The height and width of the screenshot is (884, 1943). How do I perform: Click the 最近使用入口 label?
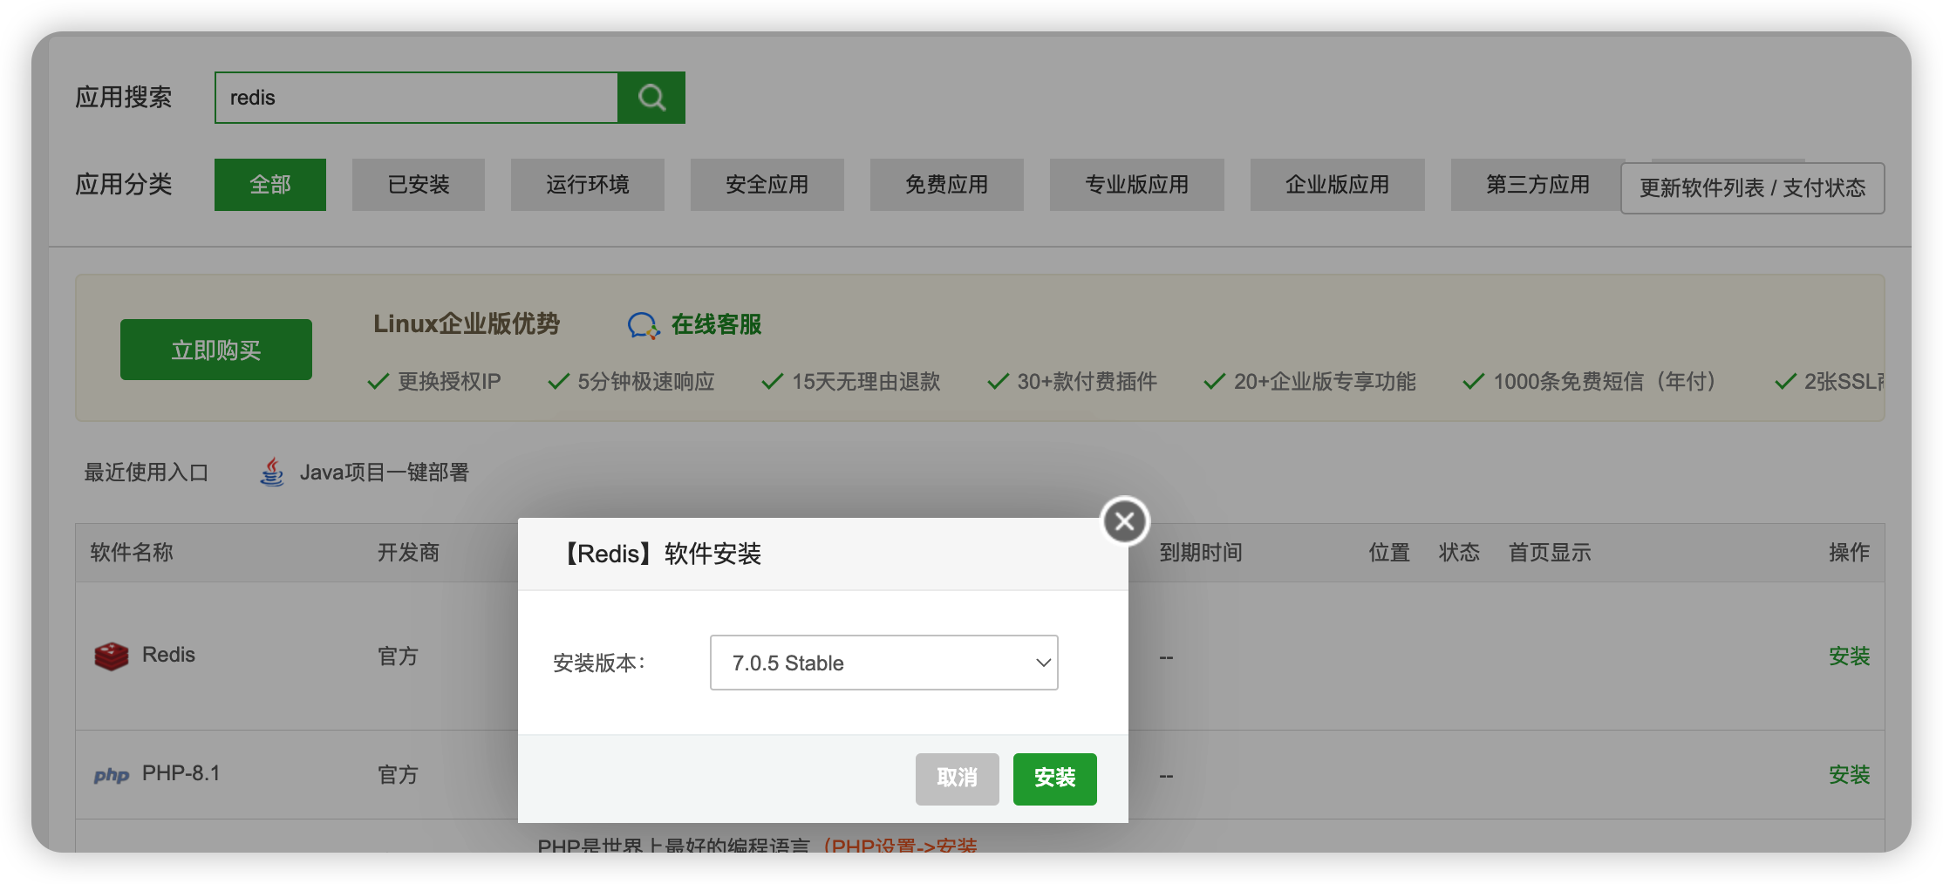click(x=147, y=473)
